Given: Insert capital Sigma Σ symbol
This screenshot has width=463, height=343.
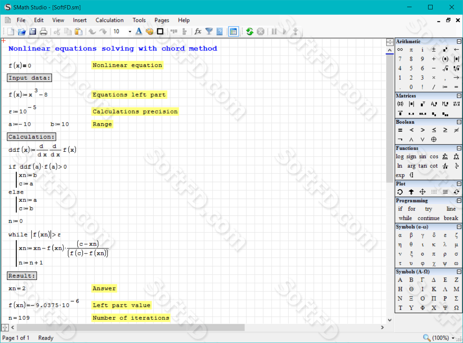Looking at the screenshot, I should 456,299.
